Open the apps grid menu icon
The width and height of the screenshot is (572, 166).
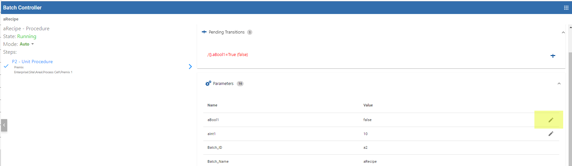pyautogui.click(x=566, y=8)
